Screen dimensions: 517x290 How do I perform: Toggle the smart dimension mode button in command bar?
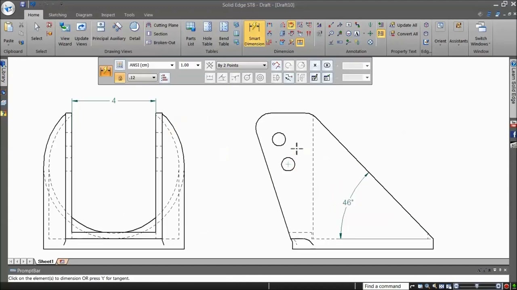(x=105, y=71)
